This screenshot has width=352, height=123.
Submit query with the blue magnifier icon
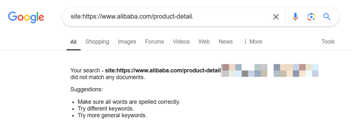pyautogui.click(x=327, y=17)
